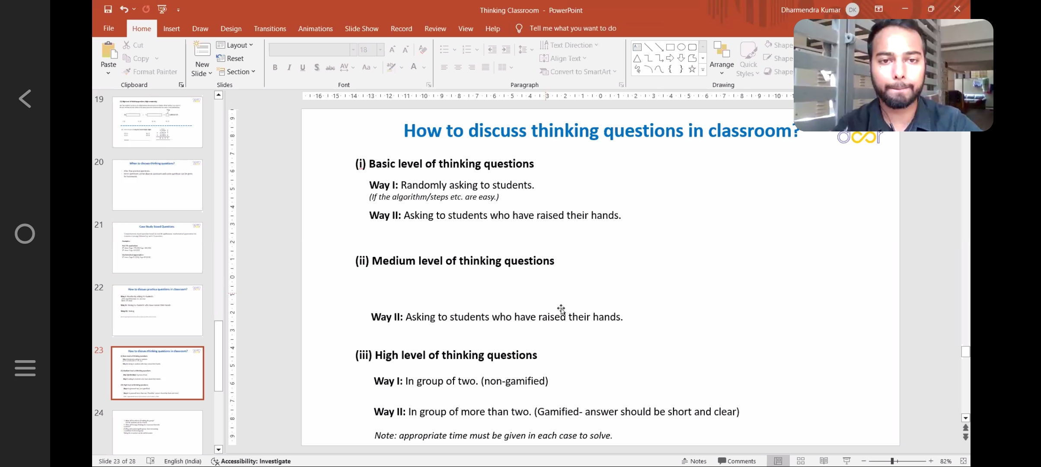The height and width of the screenshot is (467, 1041).
Task: Open the Notes pane
Action: tap(694, 461)
